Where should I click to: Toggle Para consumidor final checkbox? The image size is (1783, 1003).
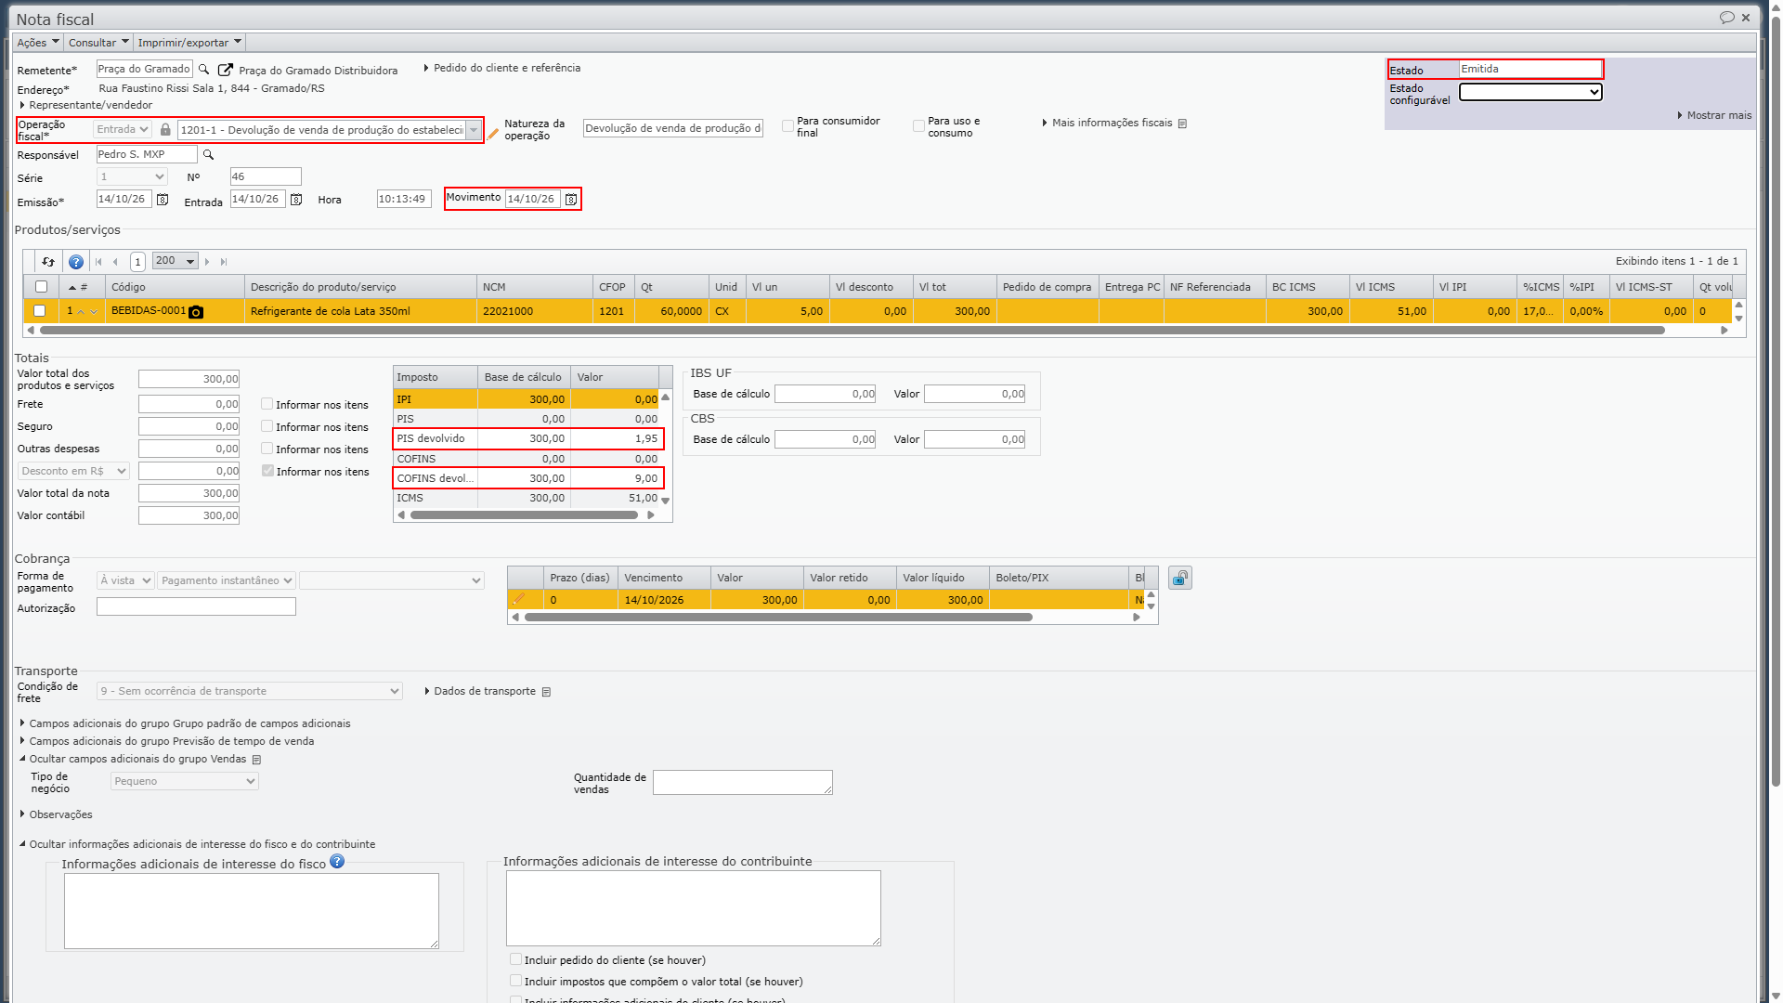(x=787, y=126)
